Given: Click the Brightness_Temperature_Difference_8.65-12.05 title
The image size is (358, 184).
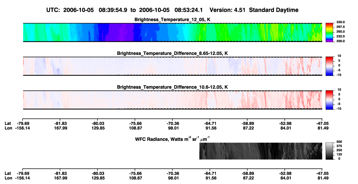Looking at the screenshot, I should click(173, 53).
